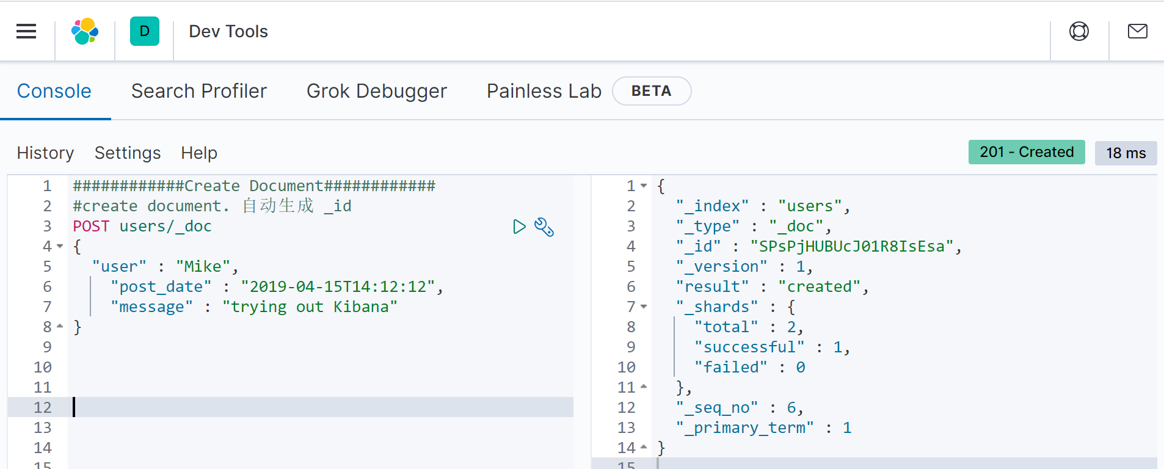Screen dimensions: 1164x469
Task: Open the History panel
Action: tap(46, 153)
